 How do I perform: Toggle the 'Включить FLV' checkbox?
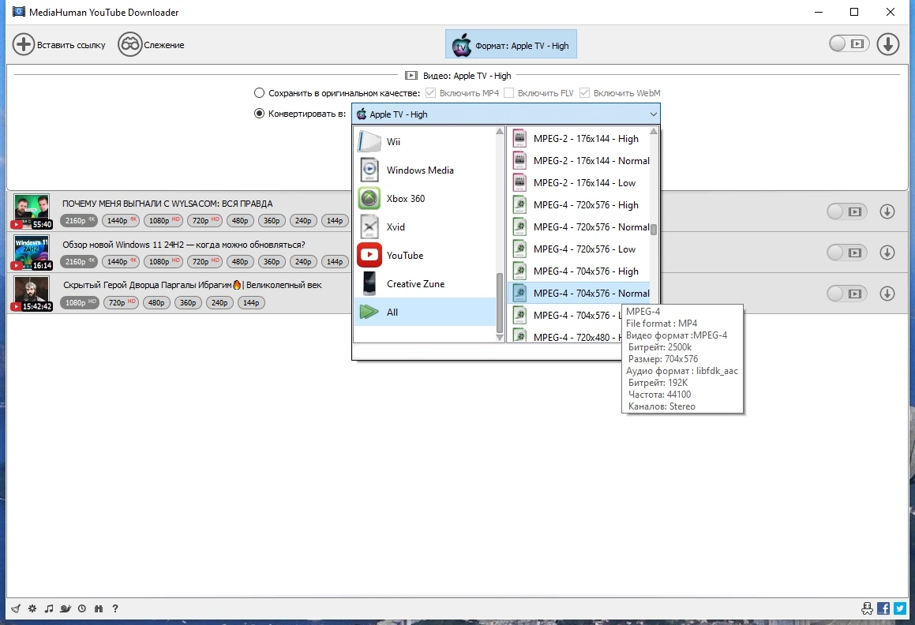(x=509, y=93)
